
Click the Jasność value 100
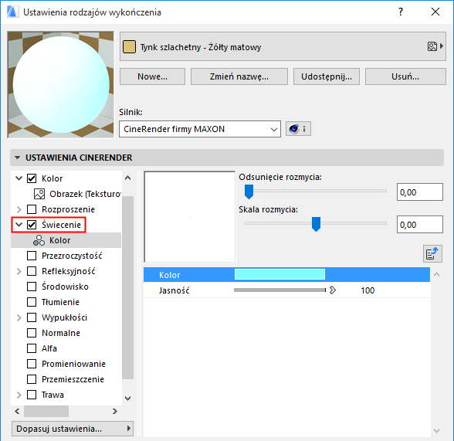click(368, 290)
